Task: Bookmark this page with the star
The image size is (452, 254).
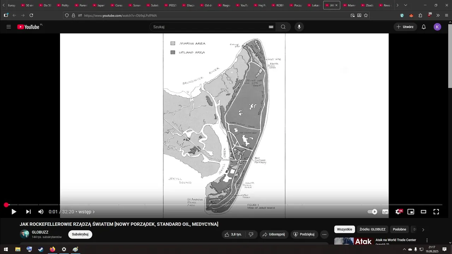Action: [366, 16]
